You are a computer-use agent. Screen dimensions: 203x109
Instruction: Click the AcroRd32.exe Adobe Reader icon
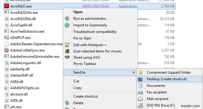7,6
